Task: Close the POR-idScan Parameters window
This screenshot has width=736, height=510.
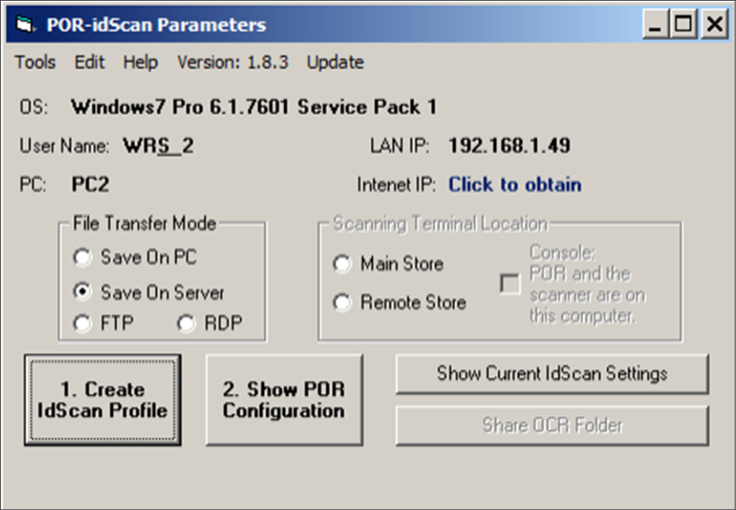Action: 713,26
